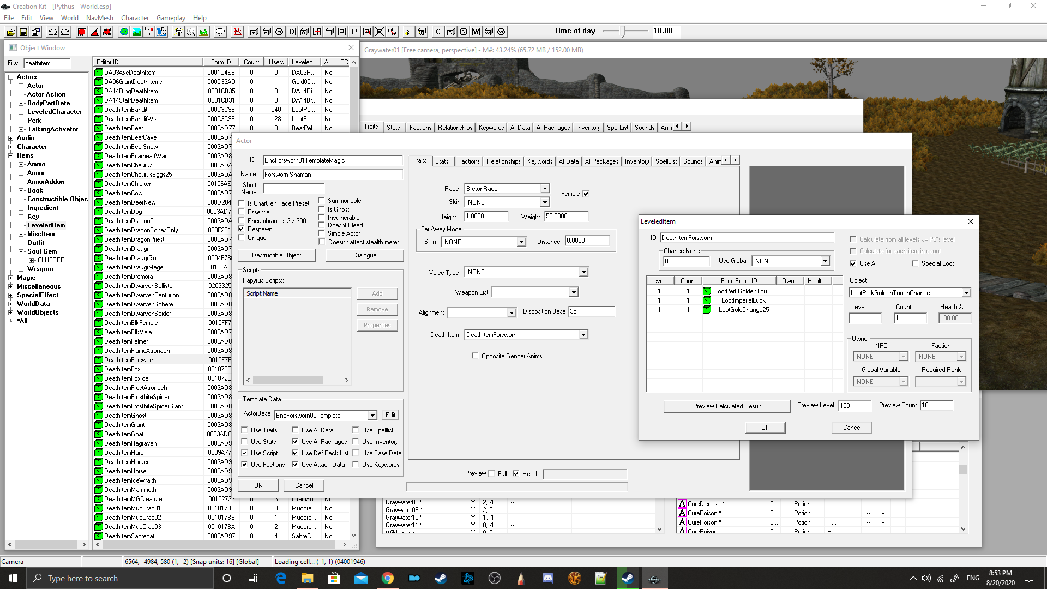The image size is (1047, 589).
Task: Toggle the Snap to Angle icon
Action: 94,32
